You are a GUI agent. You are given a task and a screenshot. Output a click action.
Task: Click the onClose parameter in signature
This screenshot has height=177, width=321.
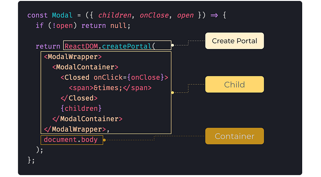[x=154, y=15]
